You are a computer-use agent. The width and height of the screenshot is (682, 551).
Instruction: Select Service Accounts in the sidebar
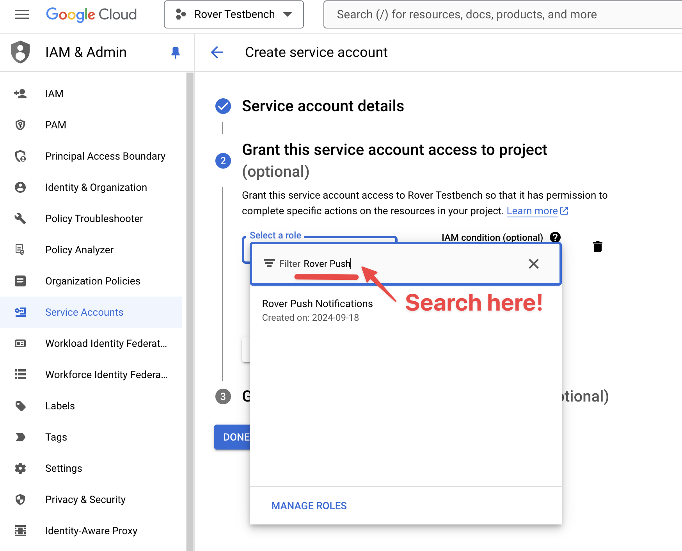[91, 312]
